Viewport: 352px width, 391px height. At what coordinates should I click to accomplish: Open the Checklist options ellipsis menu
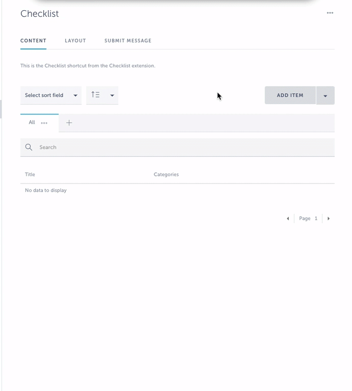click(x=330, y=13)
